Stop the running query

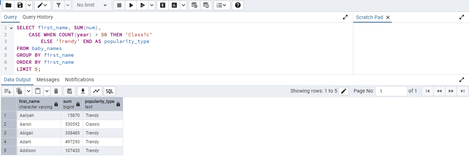click(x=119, y=5)
